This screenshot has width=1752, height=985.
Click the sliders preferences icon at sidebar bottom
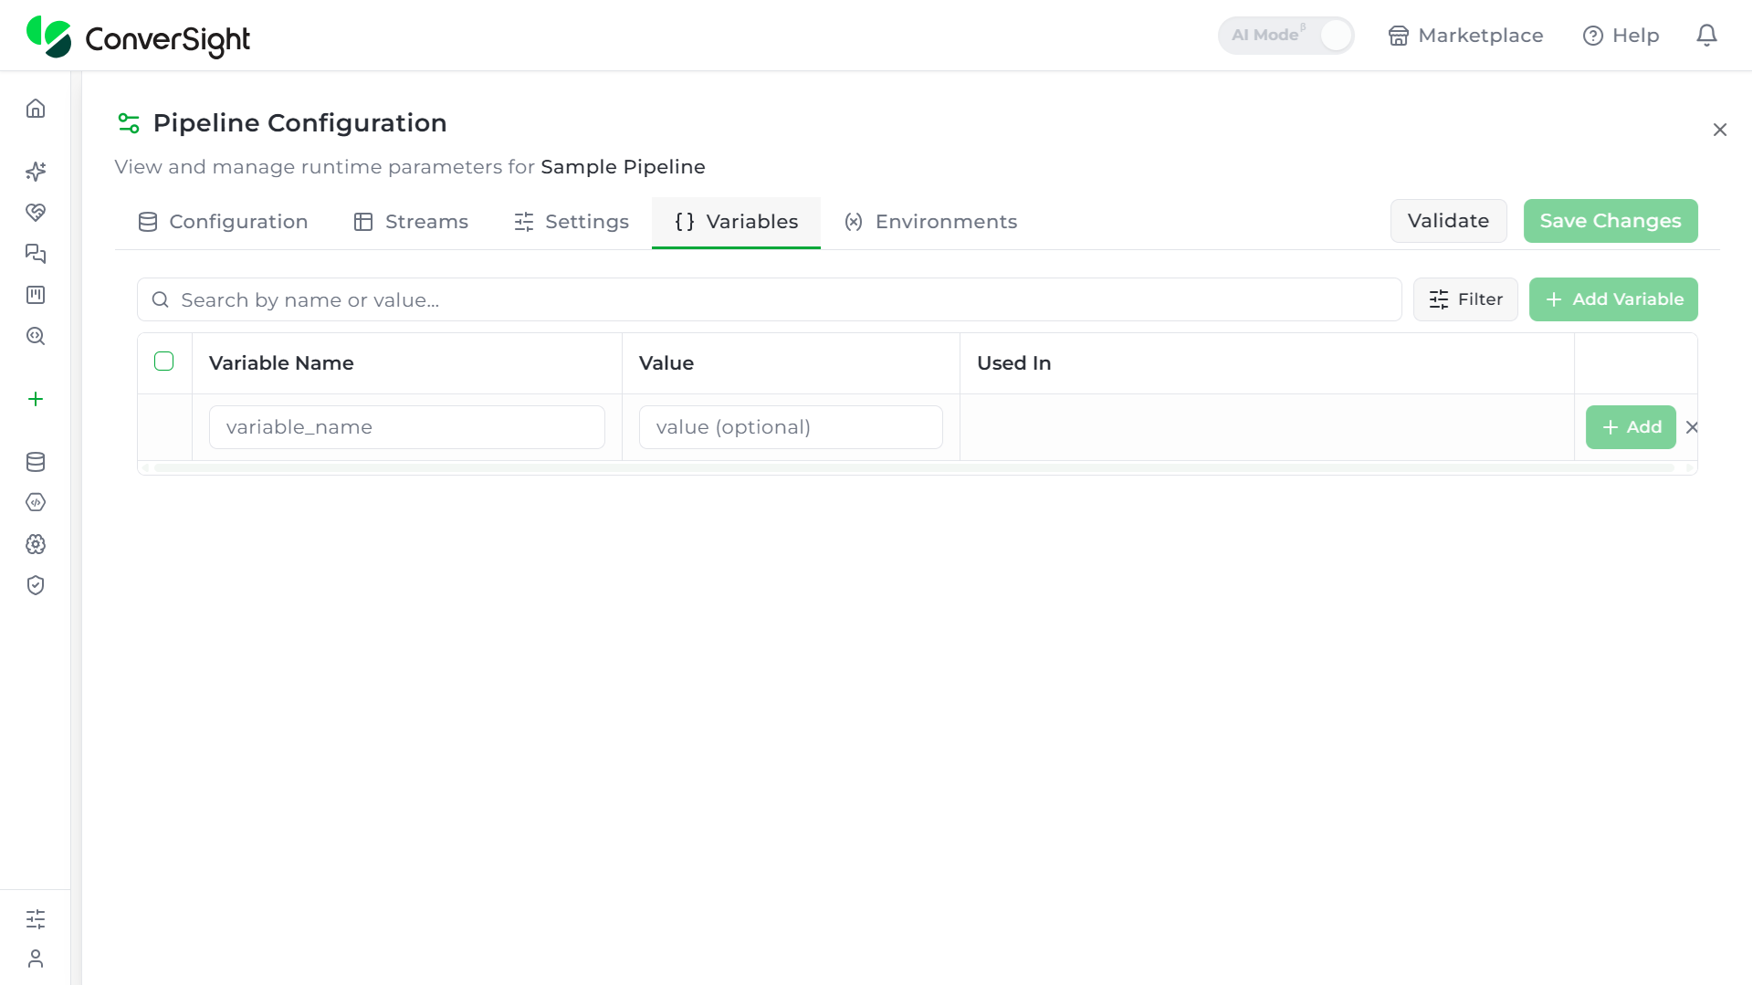(36, 919)
